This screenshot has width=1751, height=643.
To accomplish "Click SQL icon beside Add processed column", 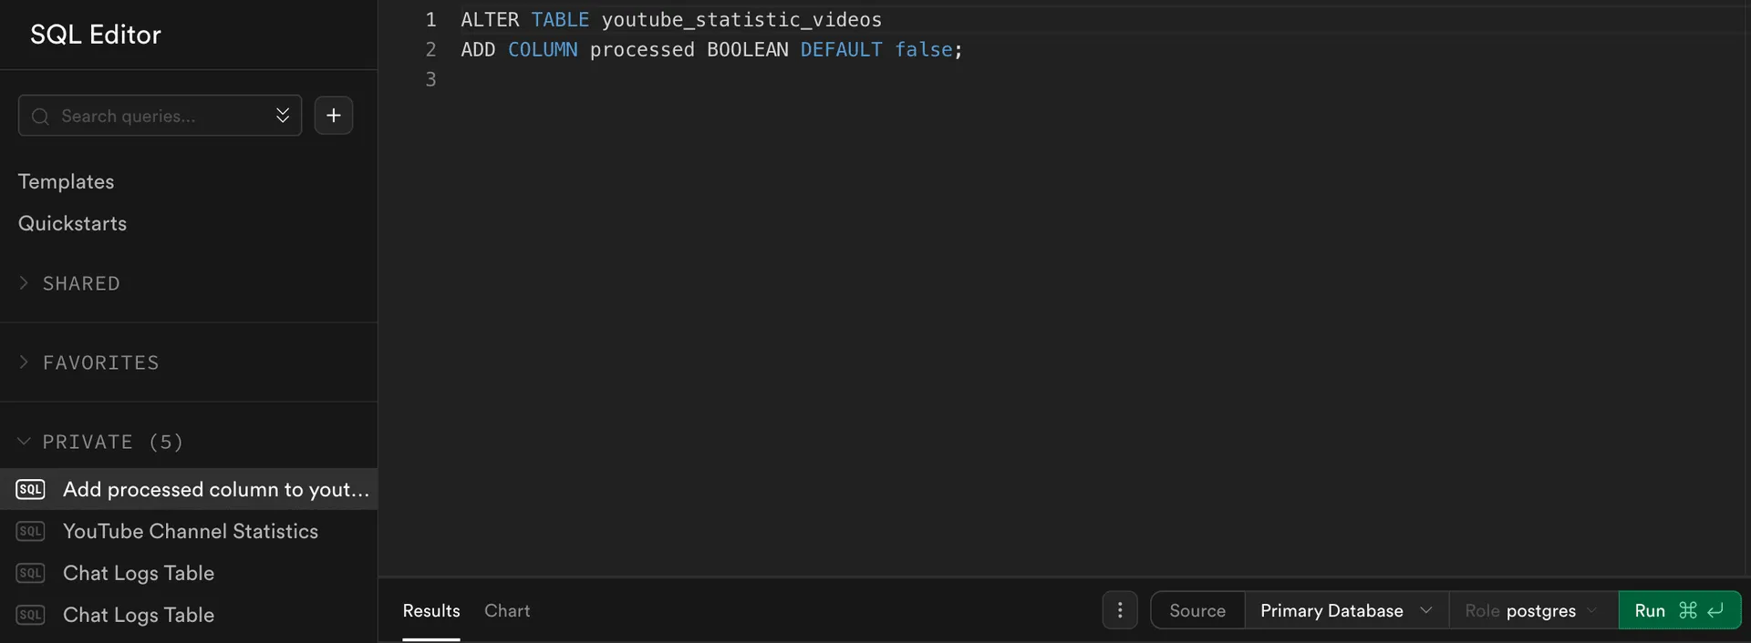I will click(30, 489).
